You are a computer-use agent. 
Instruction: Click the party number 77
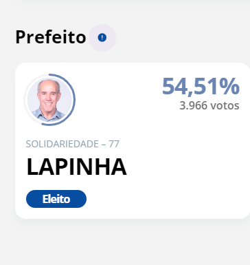[x=114, y=144]
